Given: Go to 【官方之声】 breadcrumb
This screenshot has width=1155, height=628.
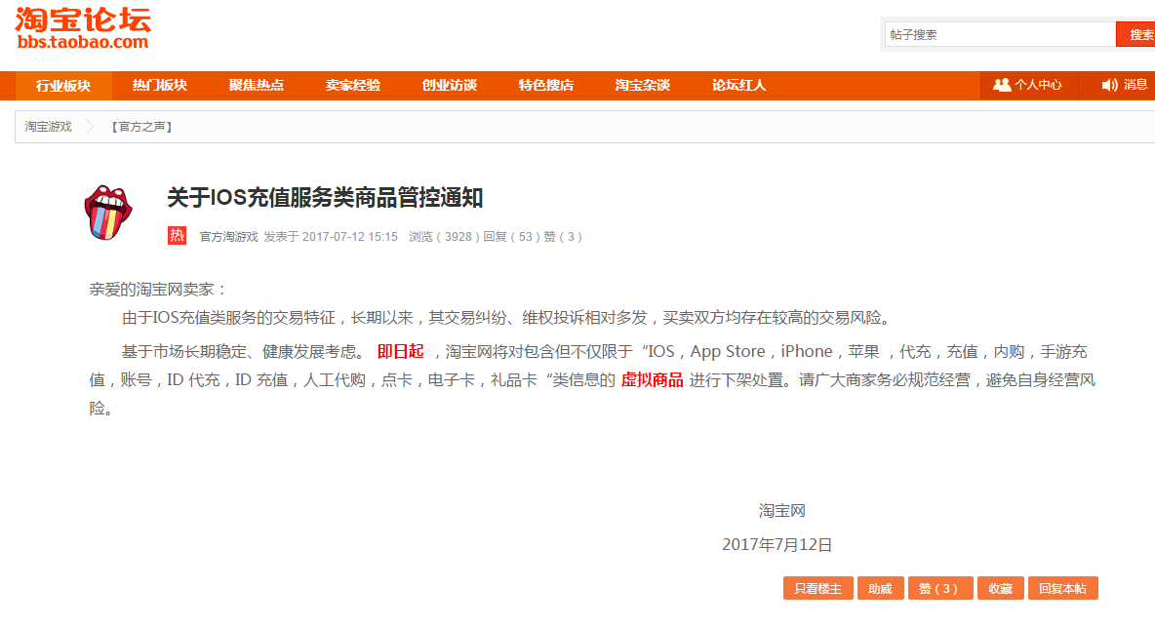Looking at the screenshot, I should (x=141, y=127).
